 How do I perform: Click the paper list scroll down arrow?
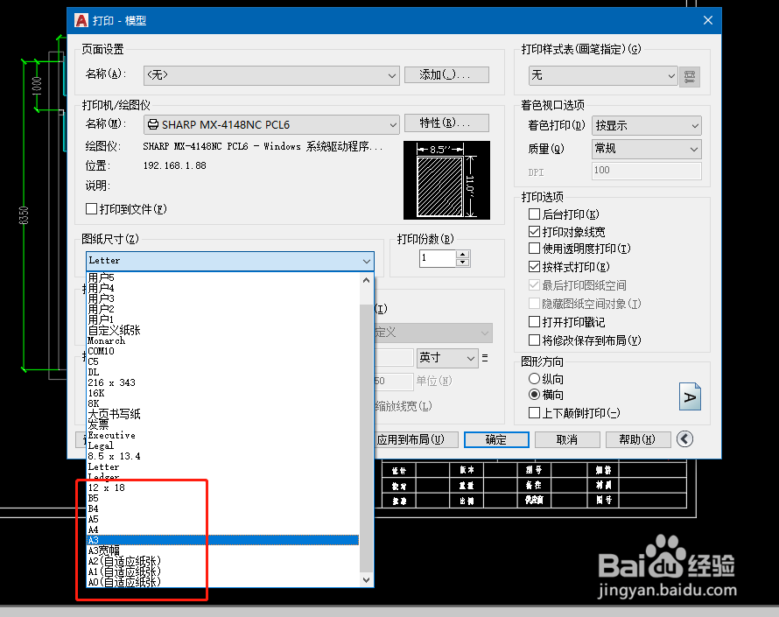pyautogui.click(x=366, y=579)
